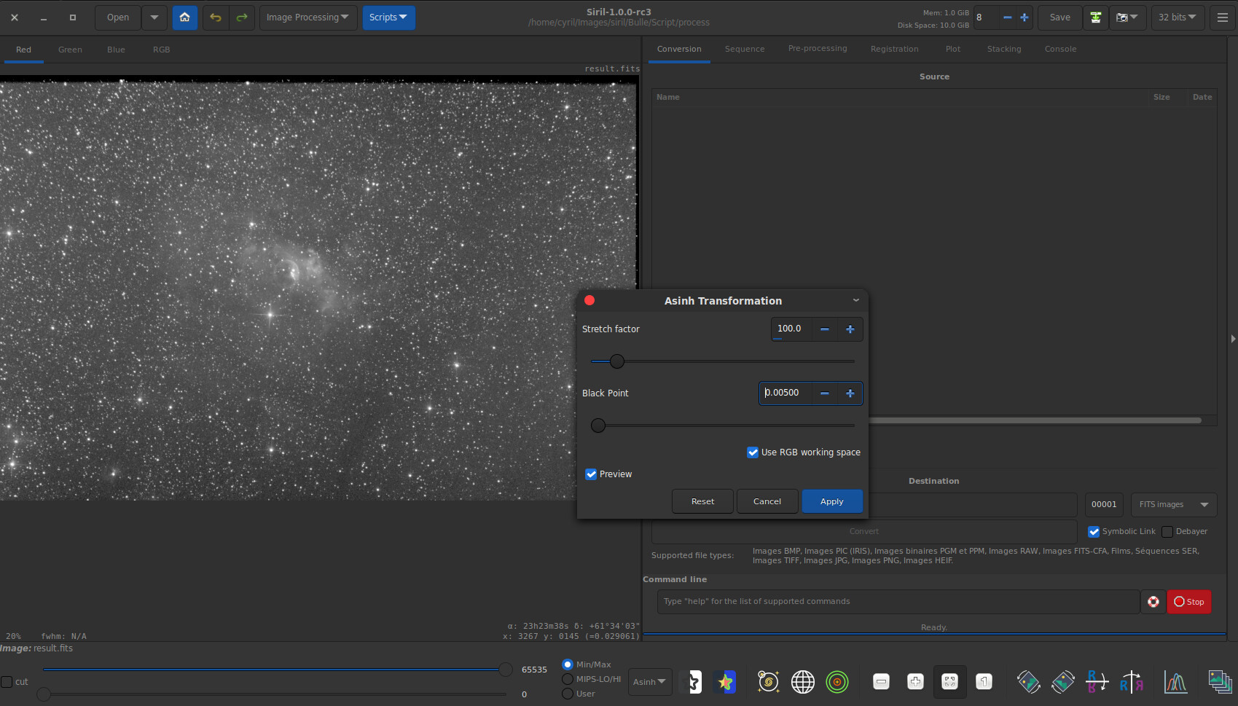Image resolution: width=1238 pixels, height=706 pixels.
Task: Switch to the Stacking tab
Action: (1003, 49)
